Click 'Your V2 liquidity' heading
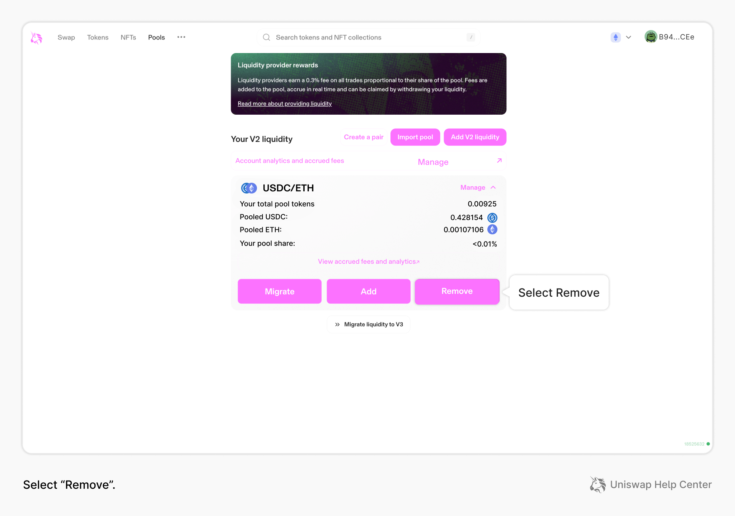This screenshot has height=516, width=735. pos(262,139)
